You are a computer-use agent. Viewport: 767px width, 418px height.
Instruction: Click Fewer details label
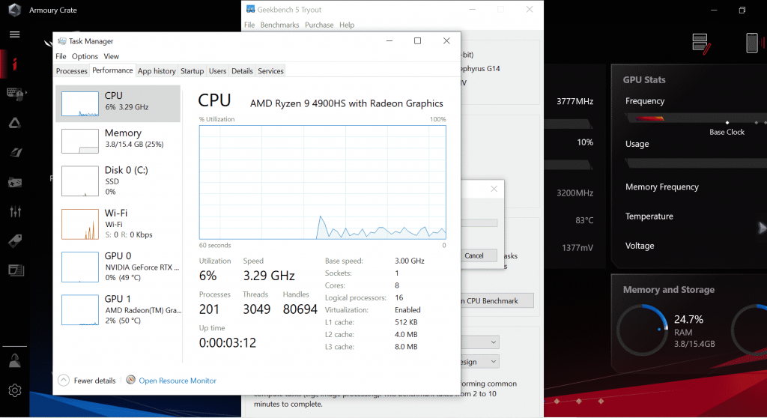click(x=94, y=381)
